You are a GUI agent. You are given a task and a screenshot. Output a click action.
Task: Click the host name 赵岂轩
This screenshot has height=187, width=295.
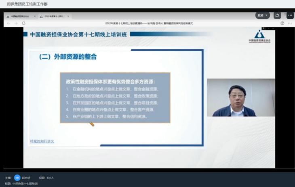click(x=26, y=178)
